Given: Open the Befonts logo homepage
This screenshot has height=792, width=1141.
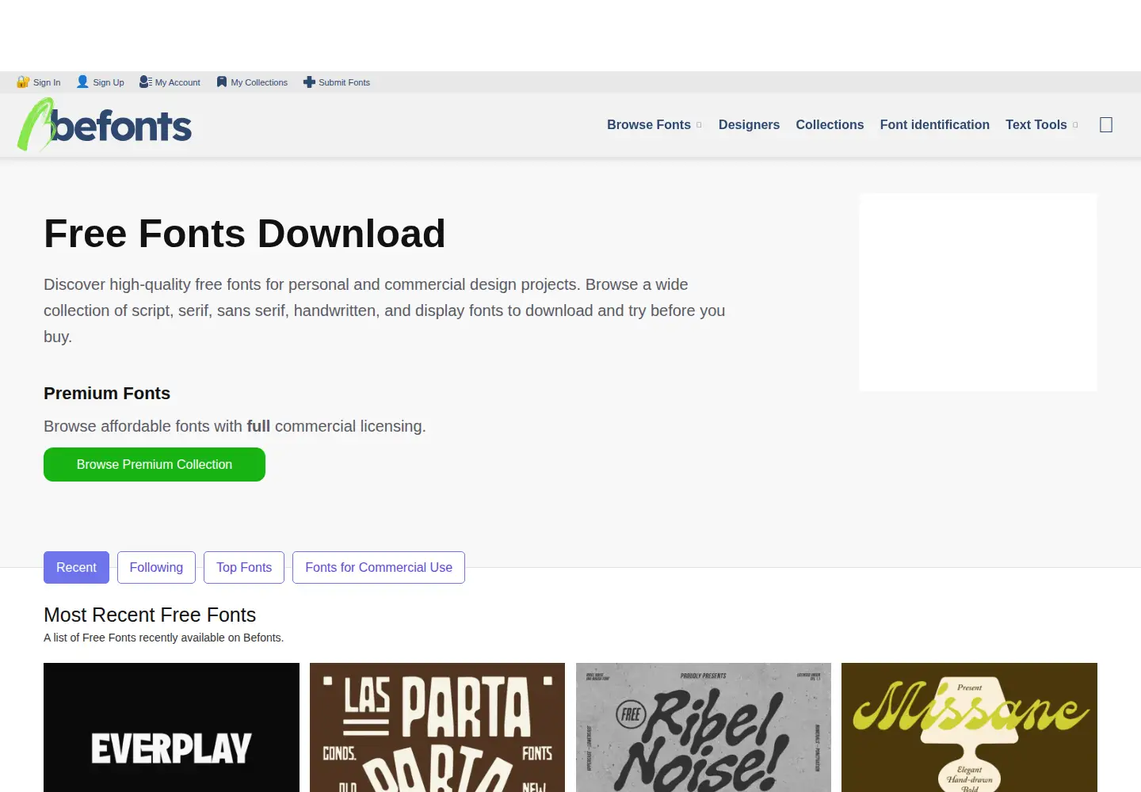Looking at the screenshot, I should click(105, 125).
